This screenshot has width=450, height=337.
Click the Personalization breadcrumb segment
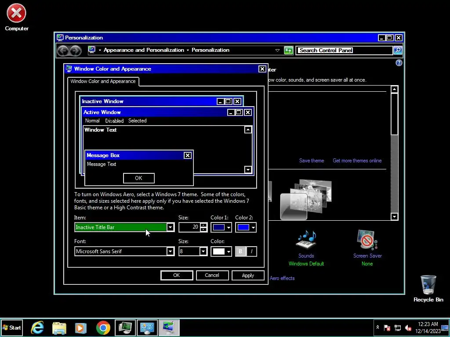click(x=210, y=50)
